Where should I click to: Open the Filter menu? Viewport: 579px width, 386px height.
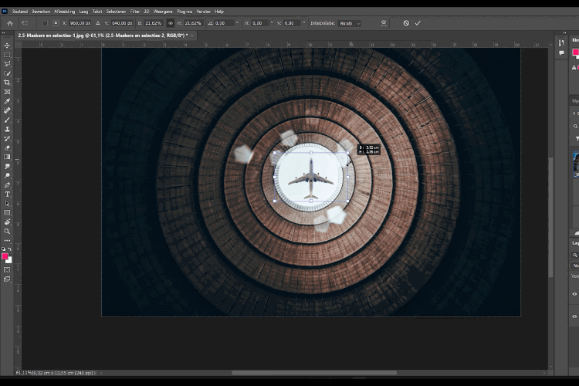pyautogui.click(x=135, y=12)
